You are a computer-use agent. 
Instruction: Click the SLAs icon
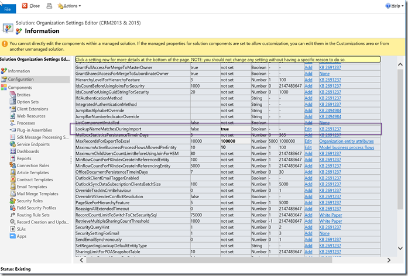click(x=12, y=229)
